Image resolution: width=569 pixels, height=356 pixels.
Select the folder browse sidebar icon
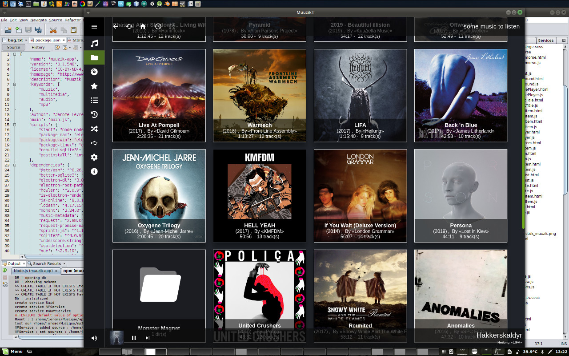click(94, 57)
